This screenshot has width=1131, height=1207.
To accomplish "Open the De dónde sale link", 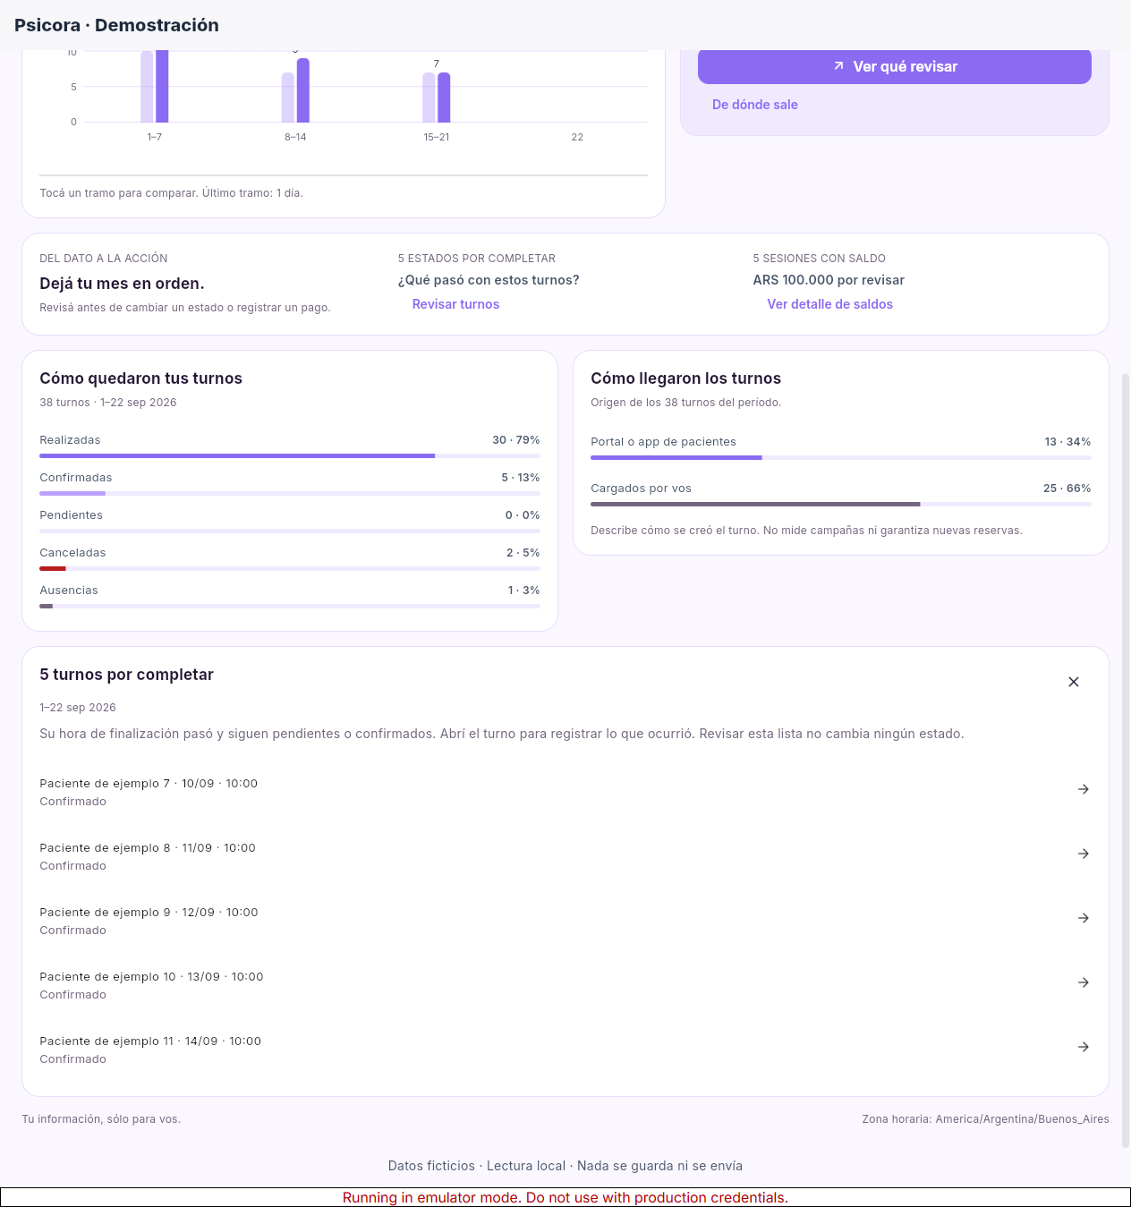I will click(x=755, y=105).
